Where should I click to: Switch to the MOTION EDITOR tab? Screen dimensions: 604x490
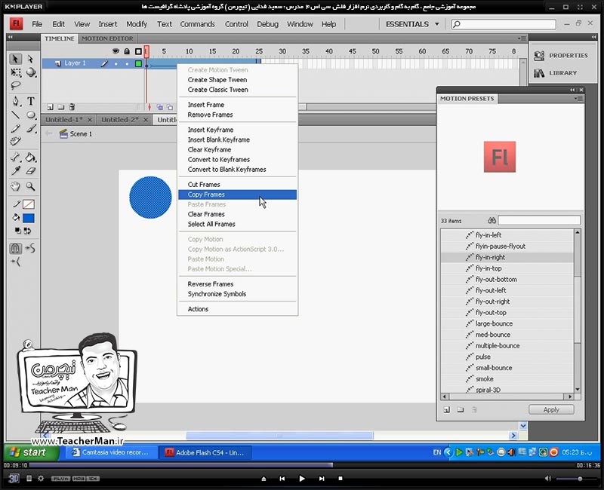pos(107,38)
